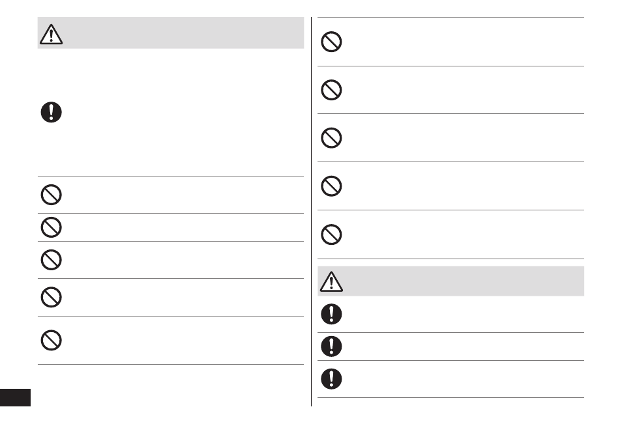
Task: Click the black page tab at lower left
Action: (15, 397)
